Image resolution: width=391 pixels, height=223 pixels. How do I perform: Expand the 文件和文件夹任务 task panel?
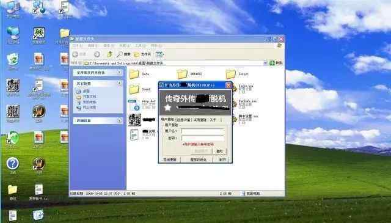pyautogui.click(x=120, y=72)
